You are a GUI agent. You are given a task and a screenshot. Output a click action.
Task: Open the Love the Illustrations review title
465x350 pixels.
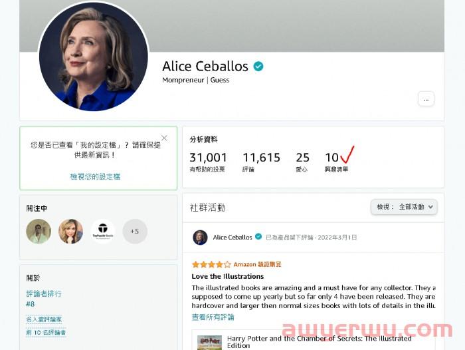tap(228, 276)
